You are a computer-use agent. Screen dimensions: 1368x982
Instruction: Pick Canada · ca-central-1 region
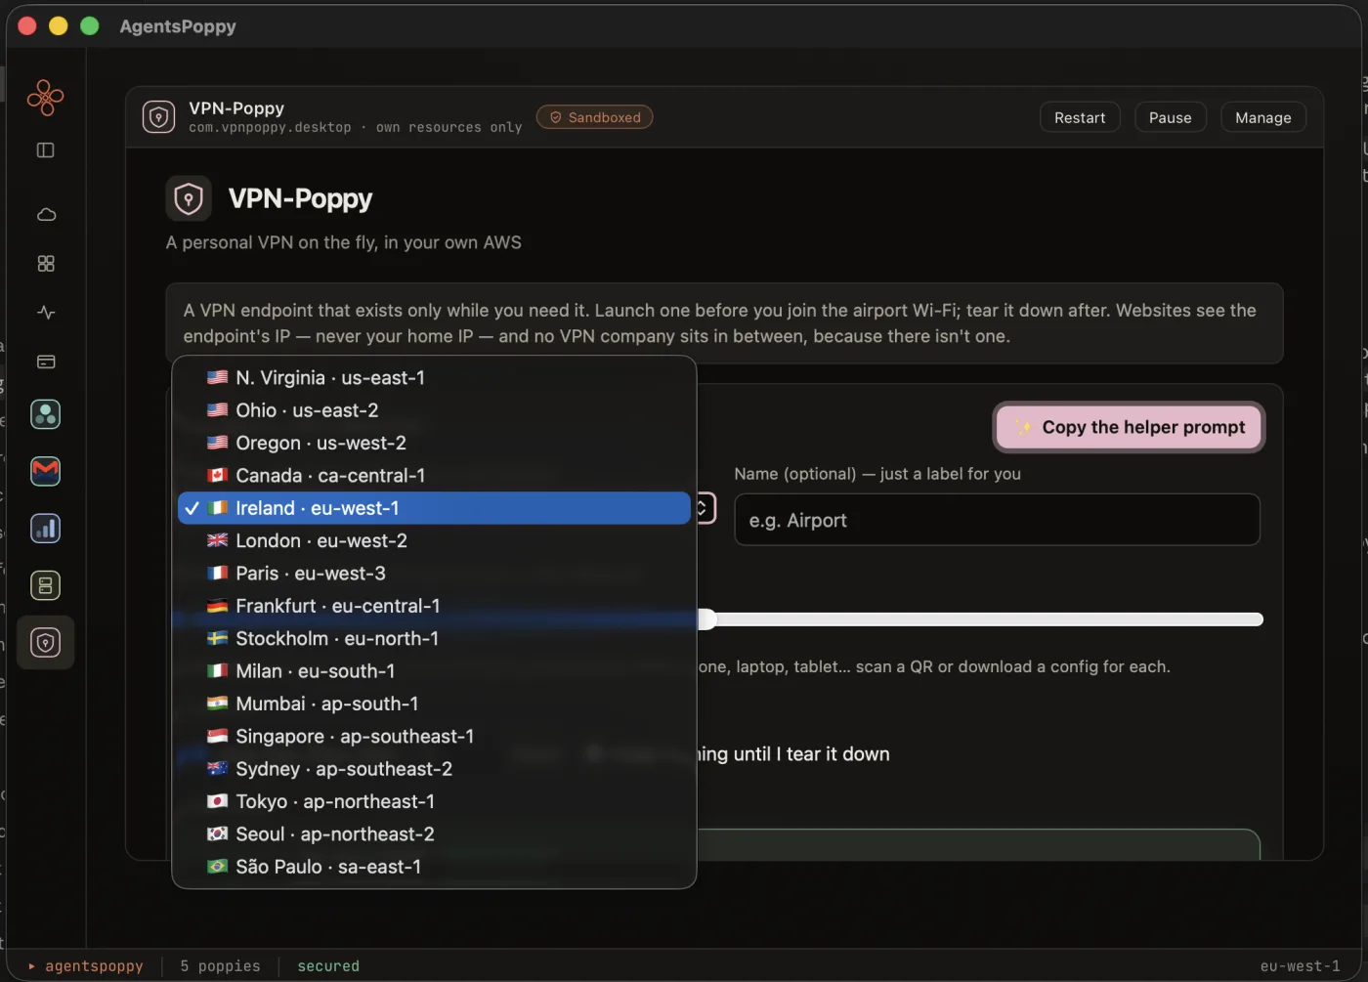tap(434, 476)
